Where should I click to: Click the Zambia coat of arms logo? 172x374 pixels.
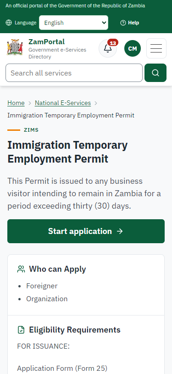tap(15, 47)
